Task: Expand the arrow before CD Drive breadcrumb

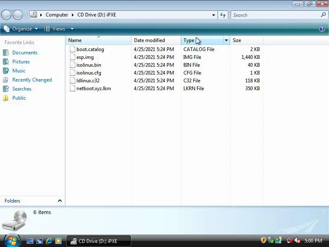Action: 73,15
